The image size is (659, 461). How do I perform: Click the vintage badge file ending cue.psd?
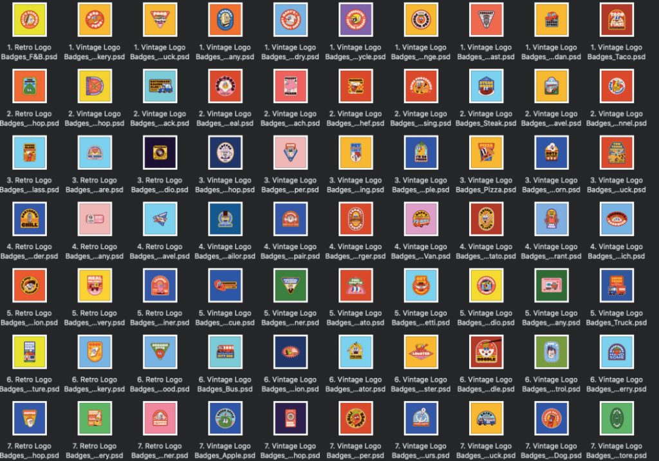pos(225,285)
